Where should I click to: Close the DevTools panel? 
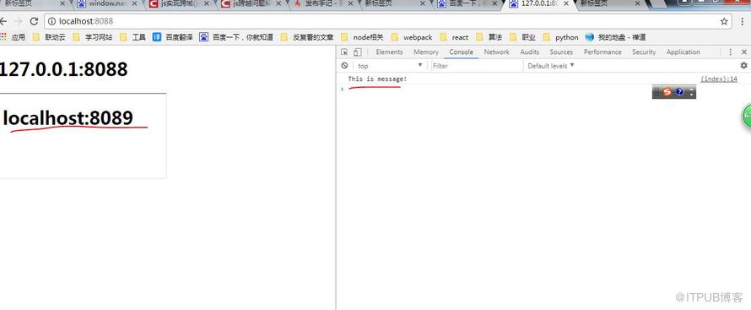click(743, 52)
